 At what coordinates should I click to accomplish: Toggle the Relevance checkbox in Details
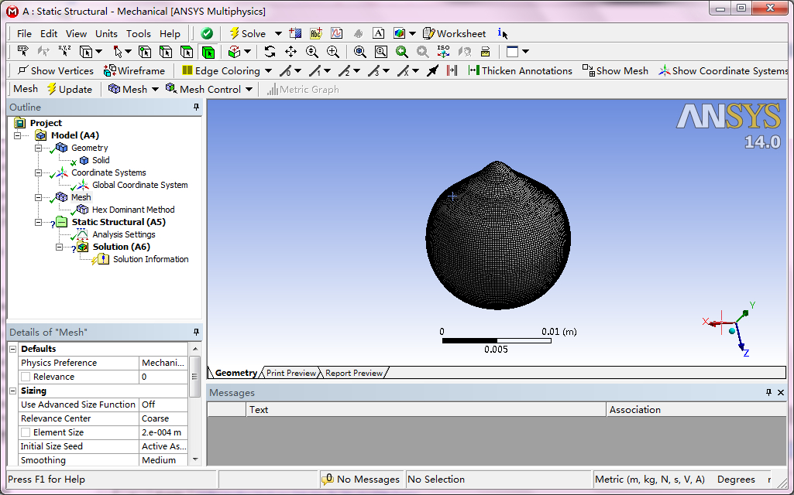point(26,377)
